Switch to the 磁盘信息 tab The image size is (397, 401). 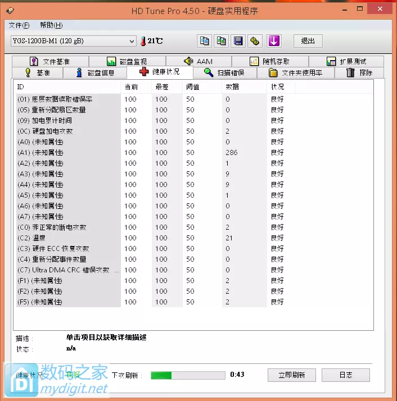tap(95, 72)
